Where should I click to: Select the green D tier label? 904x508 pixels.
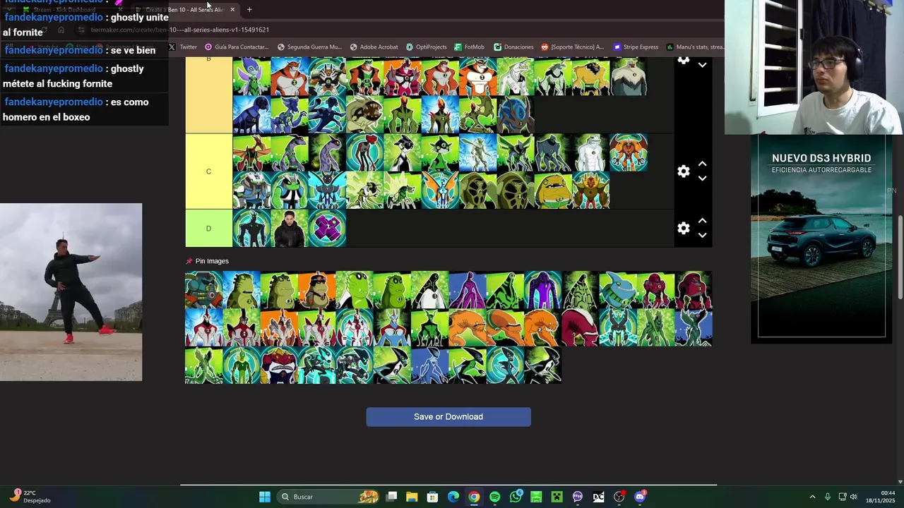208,228
